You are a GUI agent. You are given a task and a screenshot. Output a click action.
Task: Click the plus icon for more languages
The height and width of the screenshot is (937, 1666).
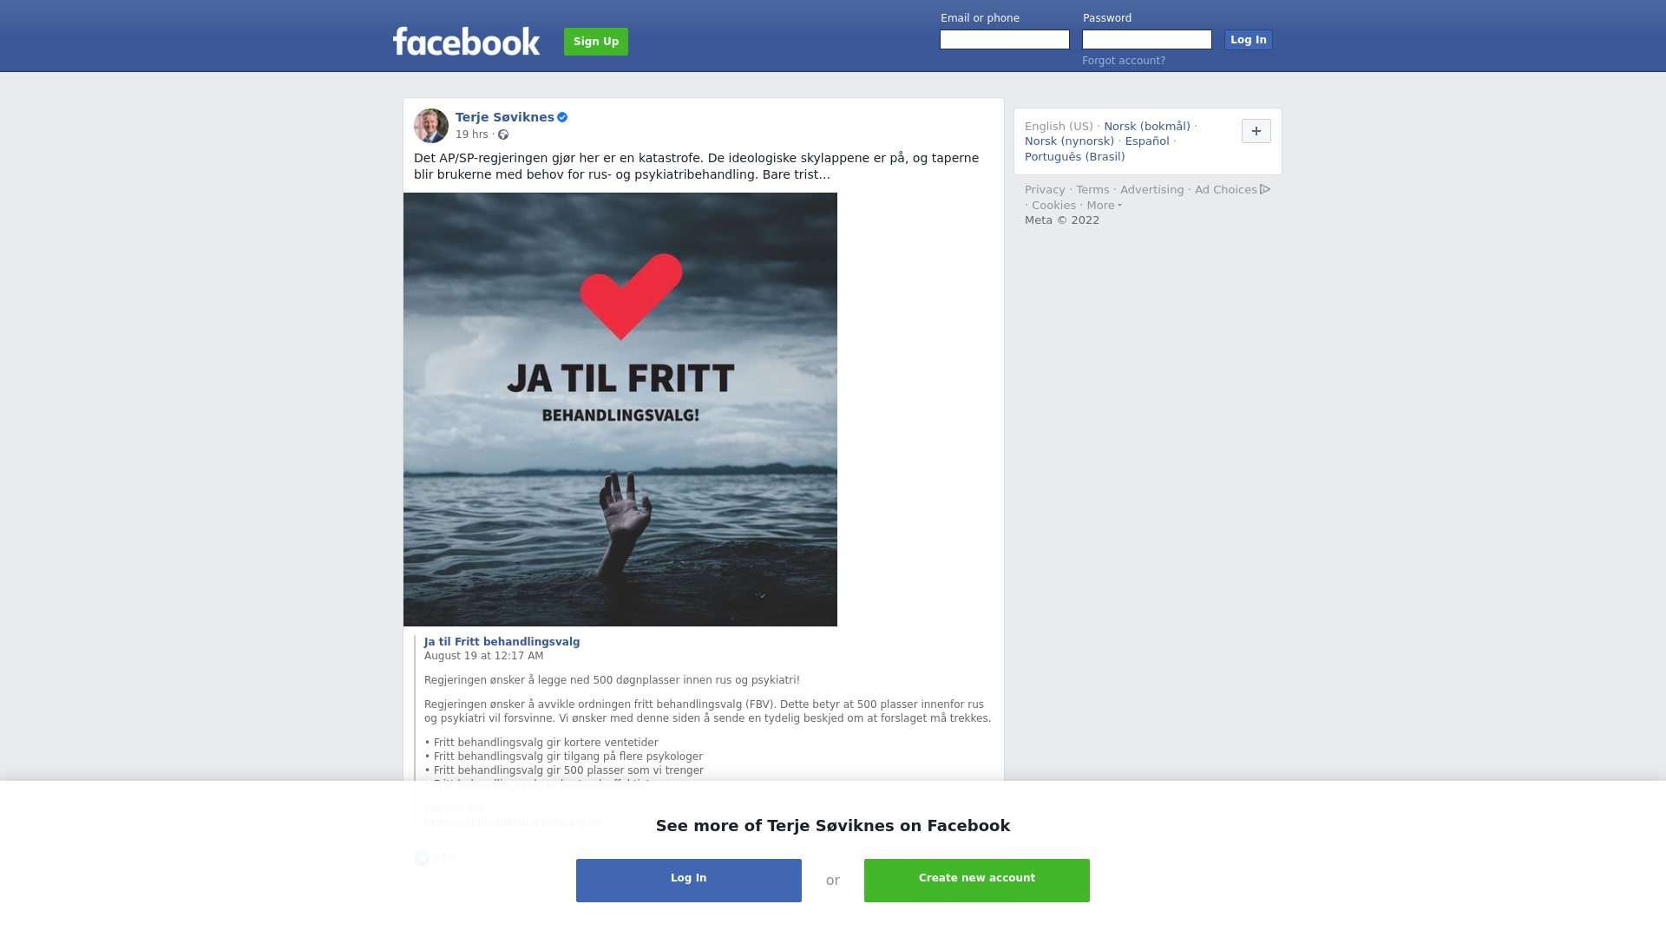1256,131
